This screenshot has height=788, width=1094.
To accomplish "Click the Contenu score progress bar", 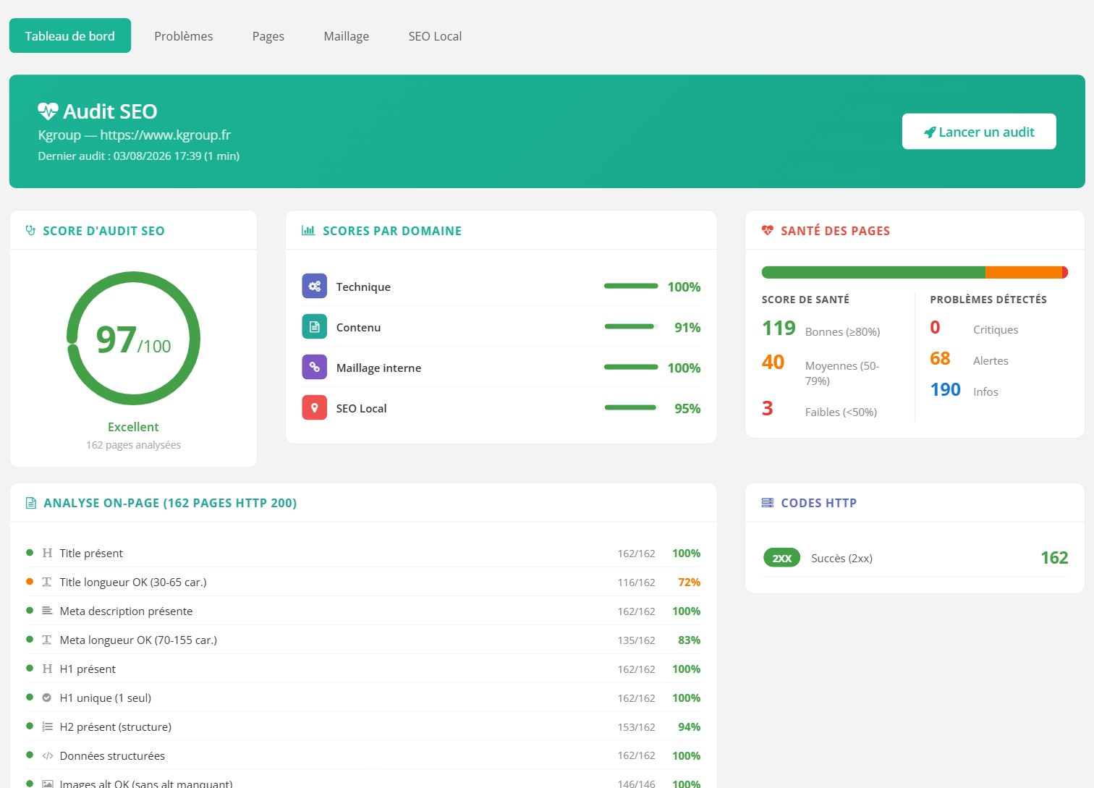I will pyautogui.click(x=631, y=327).
